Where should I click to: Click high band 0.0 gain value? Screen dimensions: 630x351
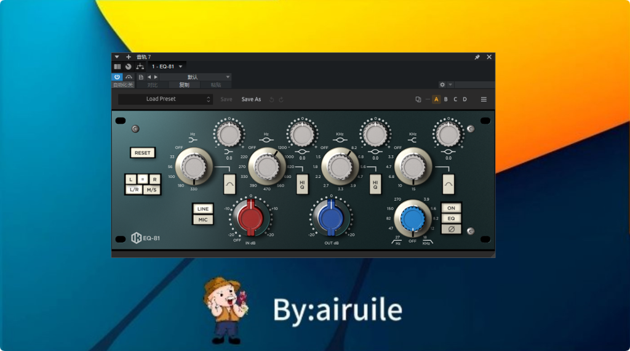pos(449,158)
